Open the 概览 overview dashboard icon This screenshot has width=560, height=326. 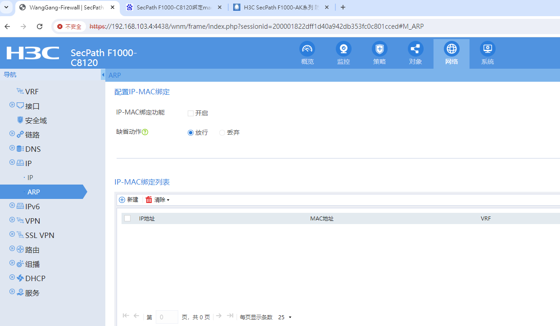click(307, 49)
